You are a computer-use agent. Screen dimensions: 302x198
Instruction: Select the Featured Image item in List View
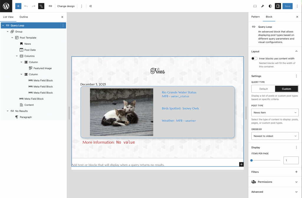coord(42,68)
